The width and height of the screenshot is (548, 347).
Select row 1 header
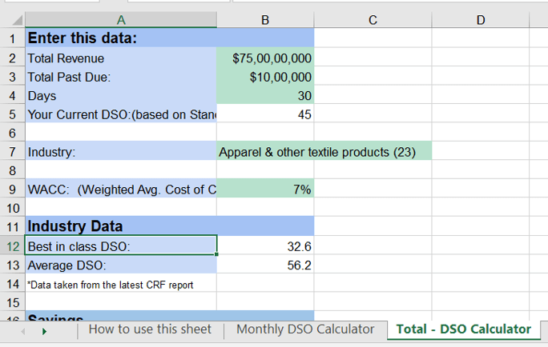[x=13, y=38]
